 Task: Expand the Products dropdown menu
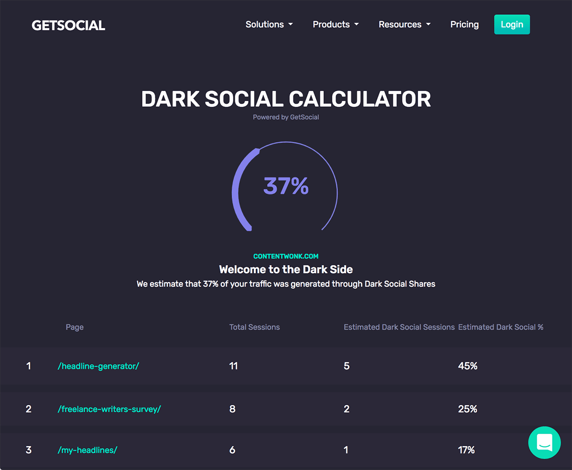tap(336, 24)
